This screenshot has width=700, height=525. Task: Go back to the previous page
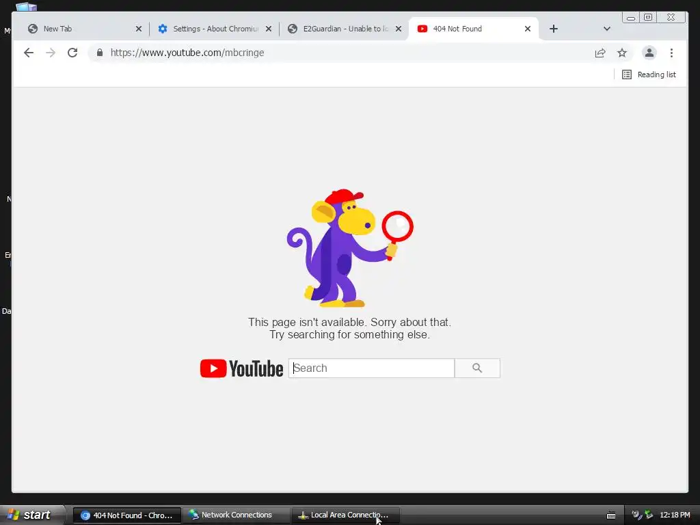29,53
